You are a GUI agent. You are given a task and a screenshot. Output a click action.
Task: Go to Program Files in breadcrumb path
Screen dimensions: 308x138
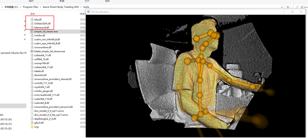click(x=30, y=7)
